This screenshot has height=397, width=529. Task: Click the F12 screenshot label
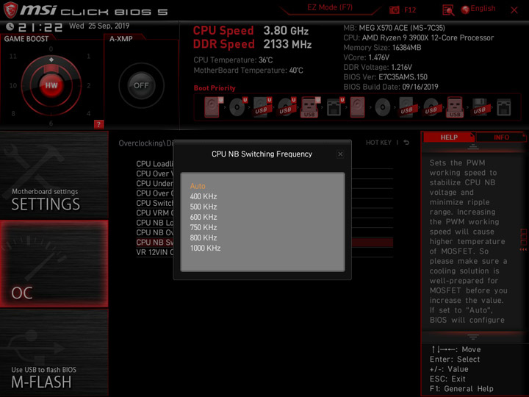click(410, 10)
